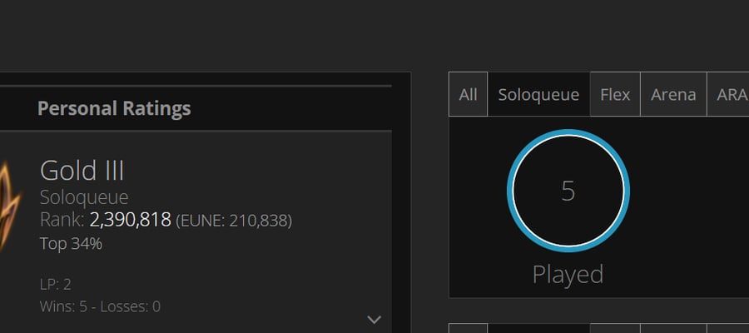Select the Soloqueue tab

click(538, 94)
